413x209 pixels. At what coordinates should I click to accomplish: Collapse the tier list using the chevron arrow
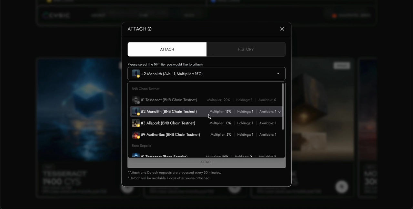pyautogui.click(x=278, y=74)
